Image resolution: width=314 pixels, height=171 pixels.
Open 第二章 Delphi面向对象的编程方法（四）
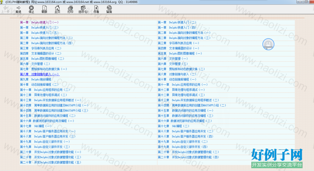pyautogui.click(x=46, y=43)
